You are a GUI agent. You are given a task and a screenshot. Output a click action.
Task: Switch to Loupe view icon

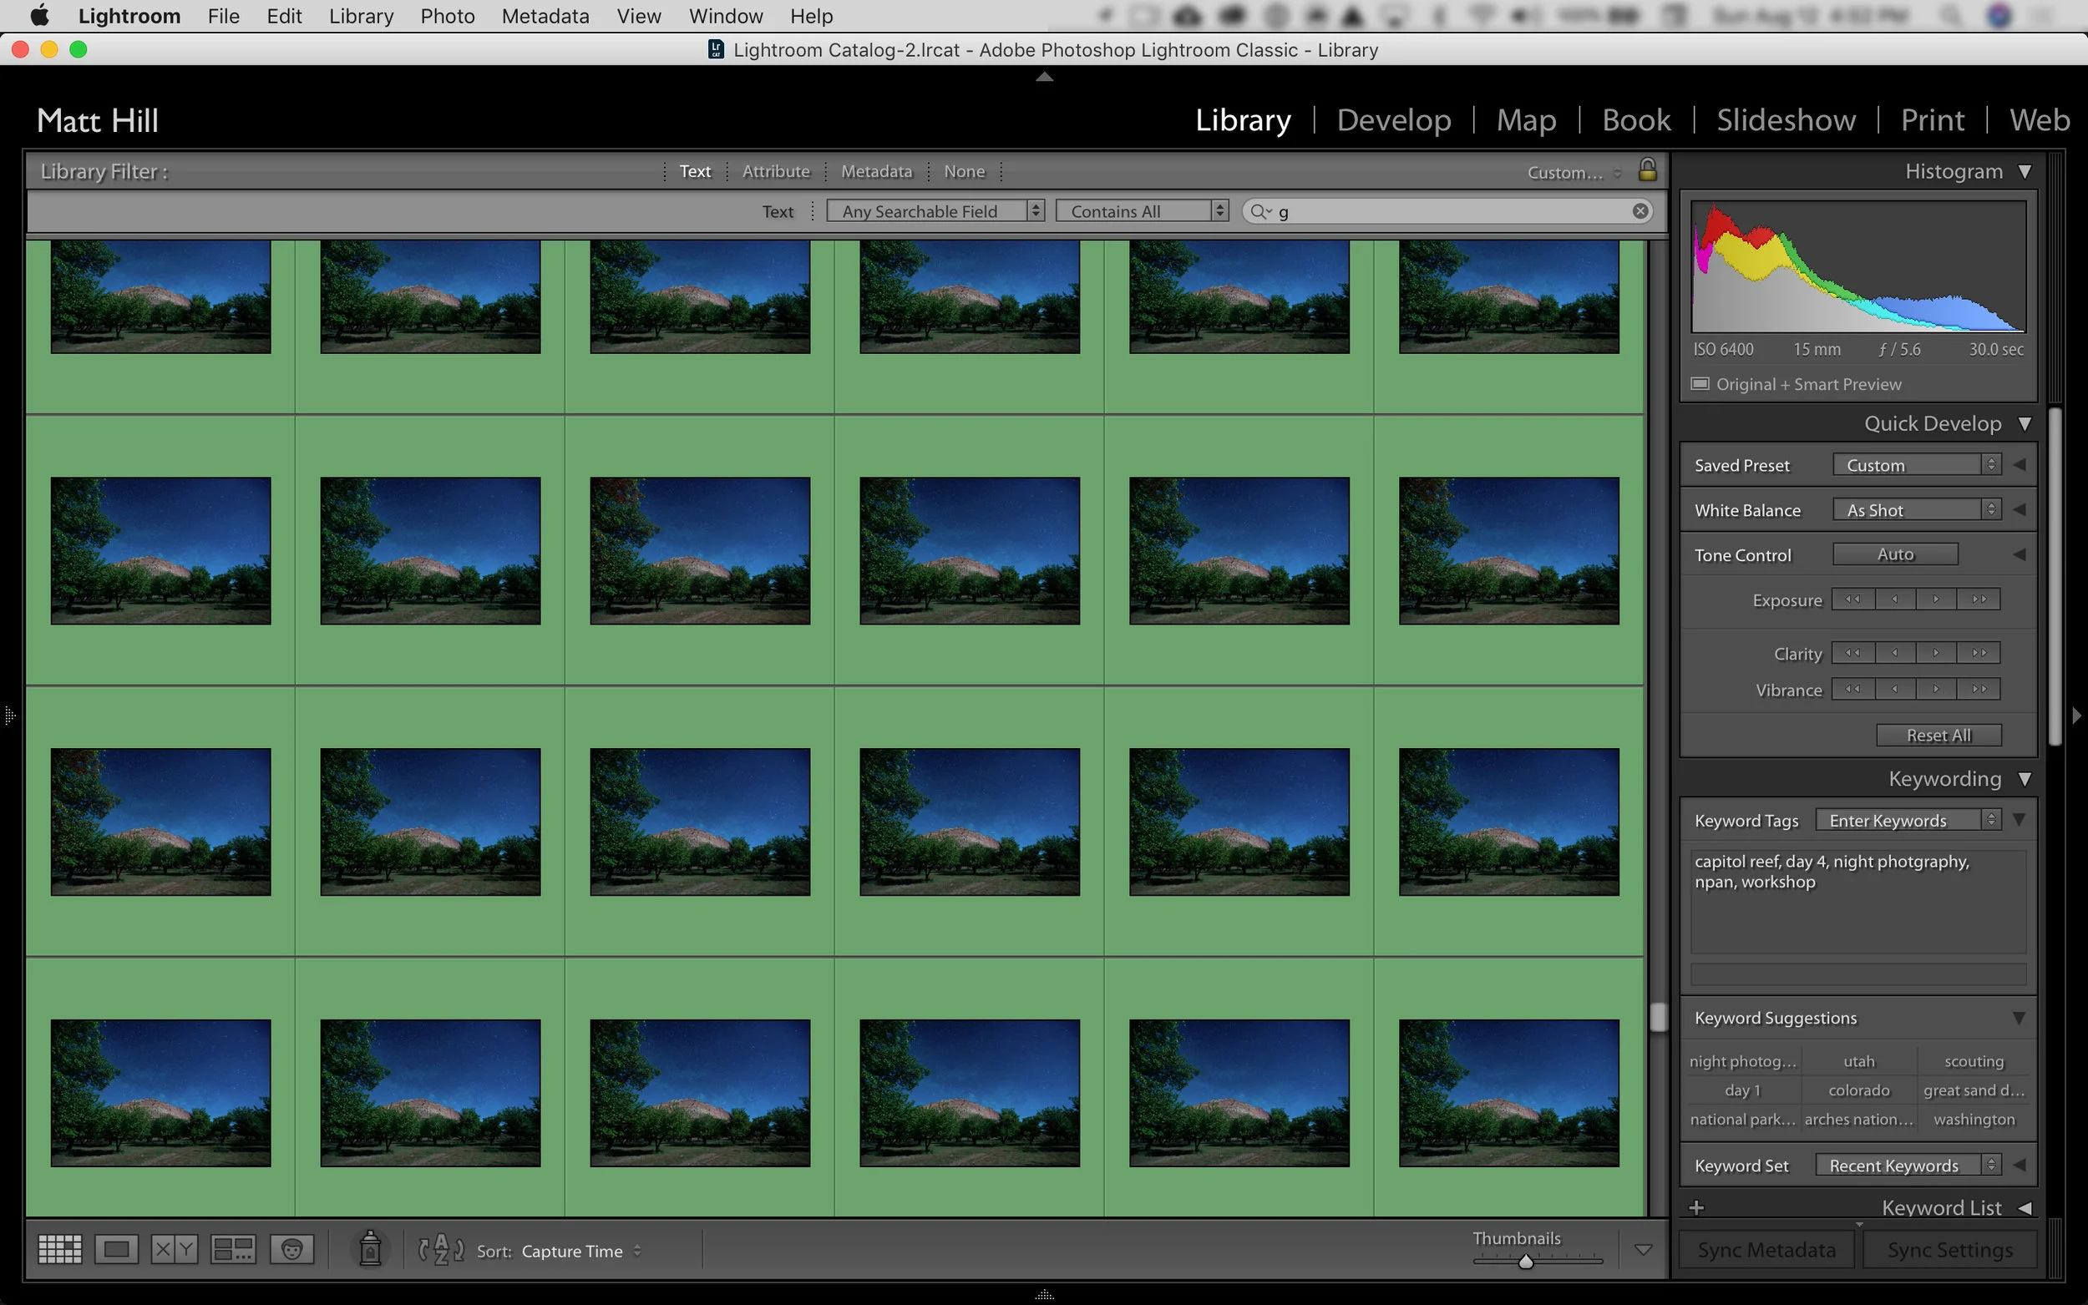pyautogui.click(x=117, y=1249)
